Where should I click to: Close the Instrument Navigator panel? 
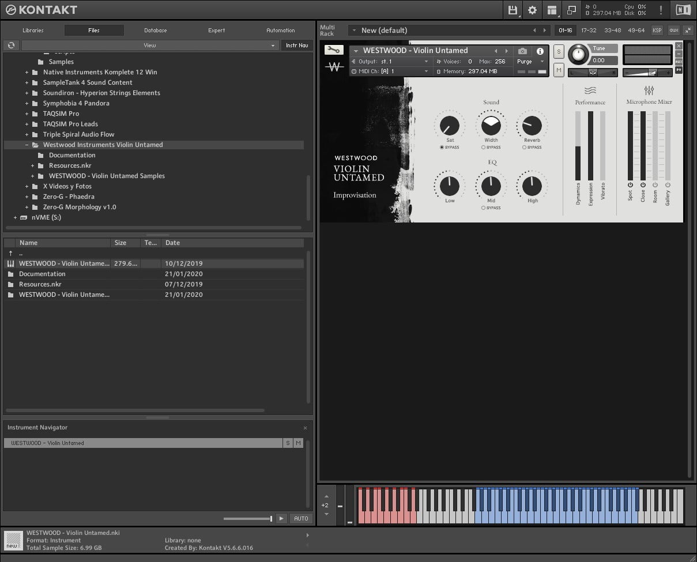pyautogui.click(x=305, y=428)
